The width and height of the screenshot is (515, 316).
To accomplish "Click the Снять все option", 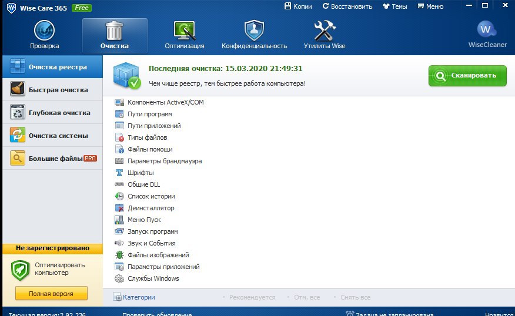I will (355, 297).
